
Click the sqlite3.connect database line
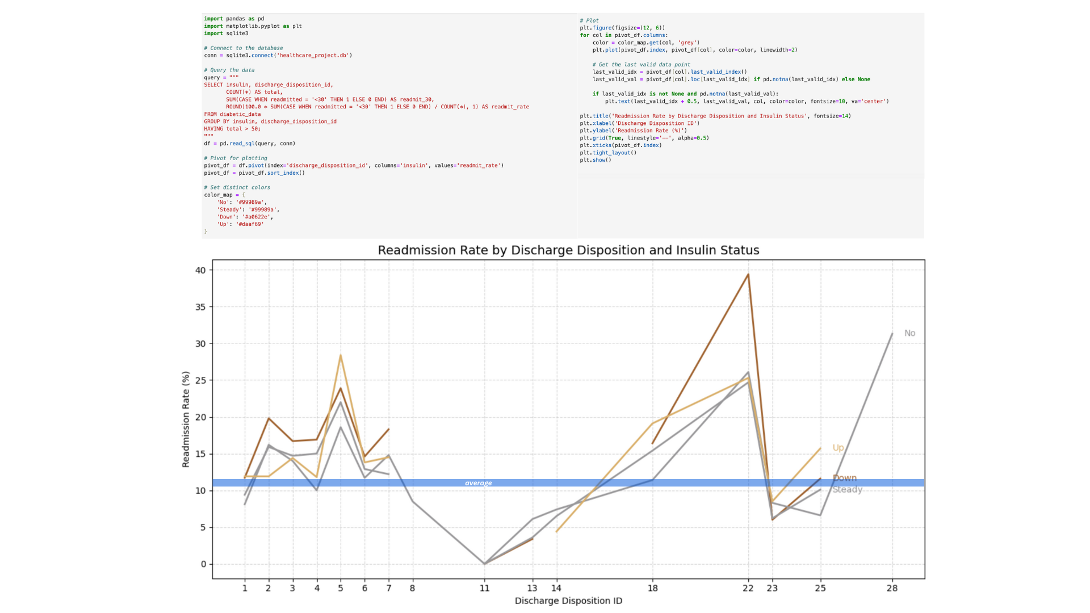[278, 56]
